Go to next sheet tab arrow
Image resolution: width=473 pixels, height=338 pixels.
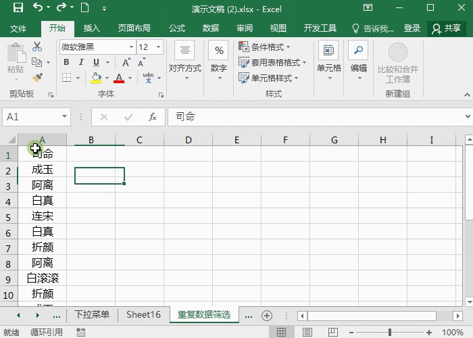(x=37, y=316)
